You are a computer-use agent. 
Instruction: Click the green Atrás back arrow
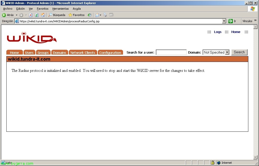[x=4, y=15]
